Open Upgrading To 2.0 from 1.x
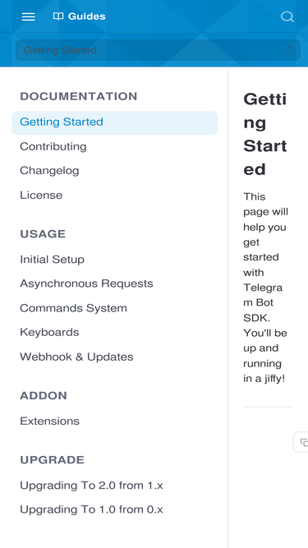This screenshot has width=308, height=548. [91, 486]
